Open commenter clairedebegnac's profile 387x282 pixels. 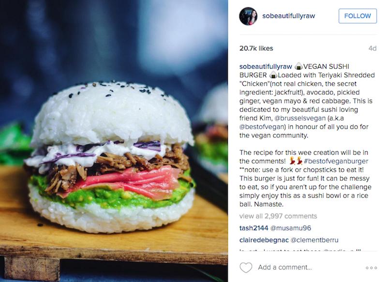pos(264,240)
